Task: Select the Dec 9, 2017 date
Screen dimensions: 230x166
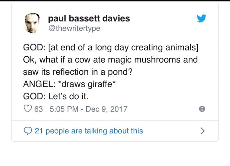Action: (x=106, y=109)
